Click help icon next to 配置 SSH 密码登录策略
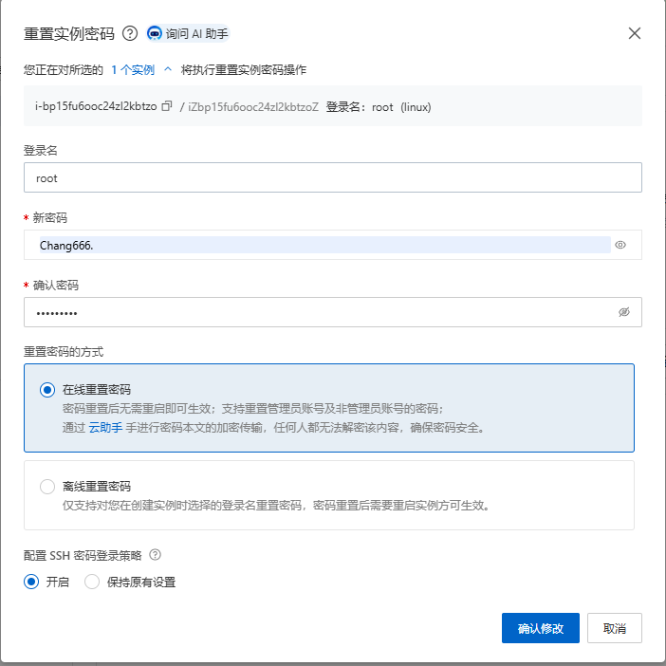The width and height of the screenshot is (666, 666). pyautogui.click(x=156, y=555)
